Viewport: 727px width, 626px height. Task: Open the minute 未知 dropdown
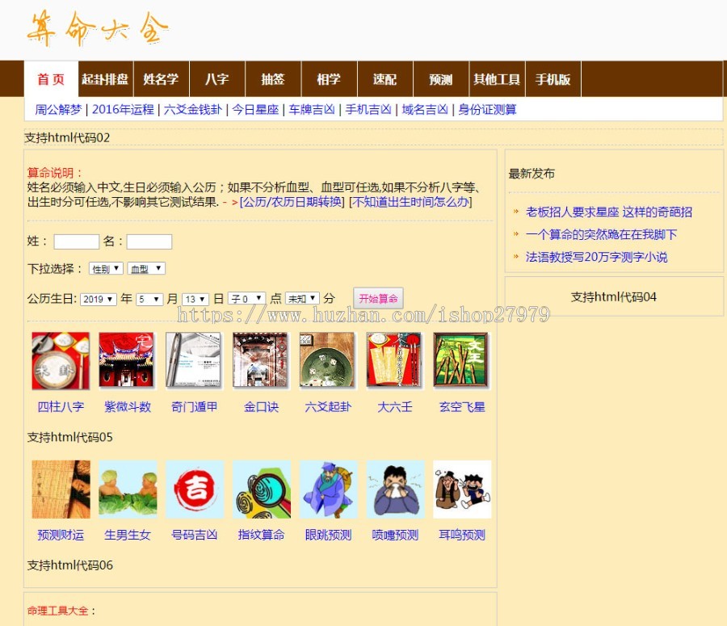[302, 299]
